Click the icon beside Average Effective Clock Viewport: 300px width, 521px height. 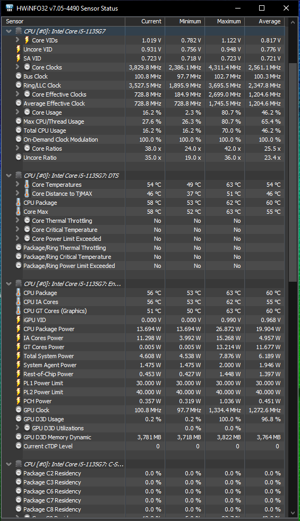(19, 103)
